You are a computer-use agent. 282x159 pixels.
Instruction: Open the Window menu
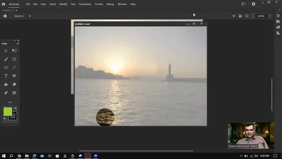click(122, 4)
